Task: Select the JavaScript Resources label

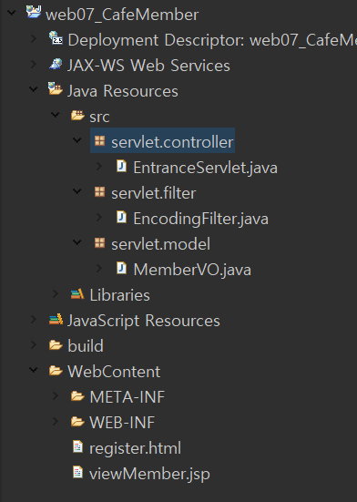Action: 144,321
